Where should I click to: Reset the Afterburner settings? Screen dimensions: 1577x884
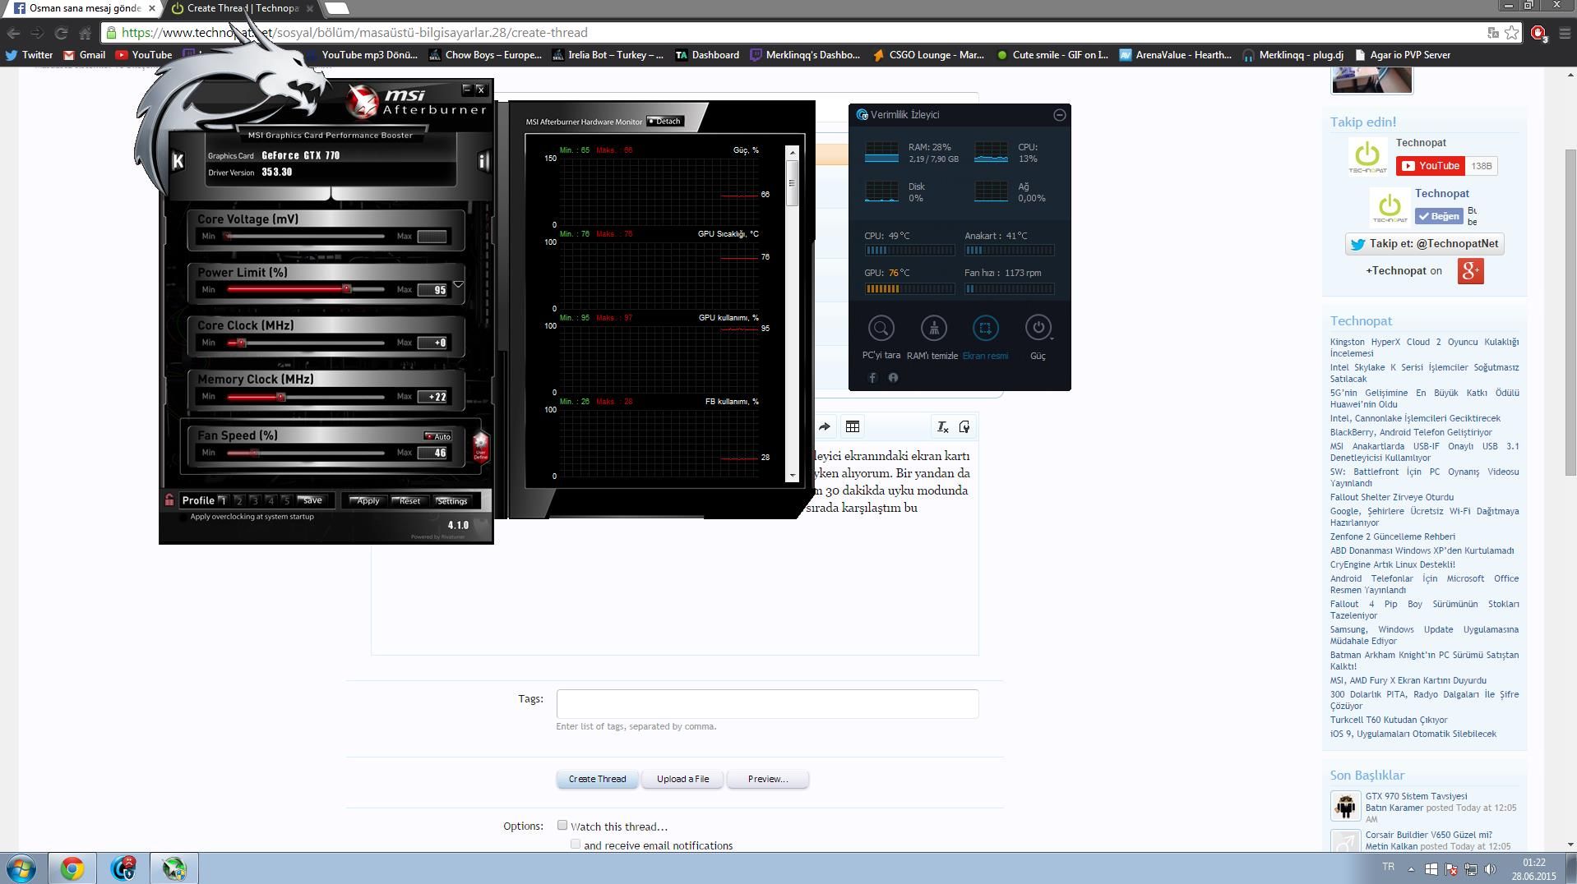pos(408,500)
